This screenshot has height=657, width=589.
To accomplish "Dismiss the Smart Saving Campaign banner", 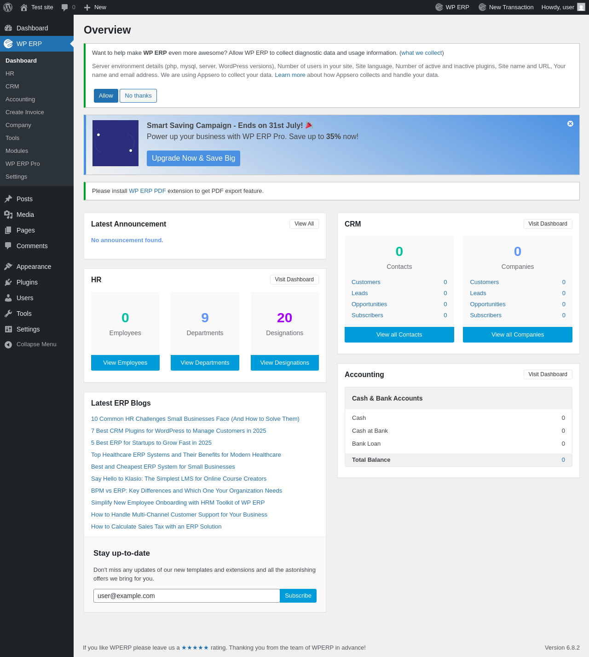I will click(x=570, y=124).
